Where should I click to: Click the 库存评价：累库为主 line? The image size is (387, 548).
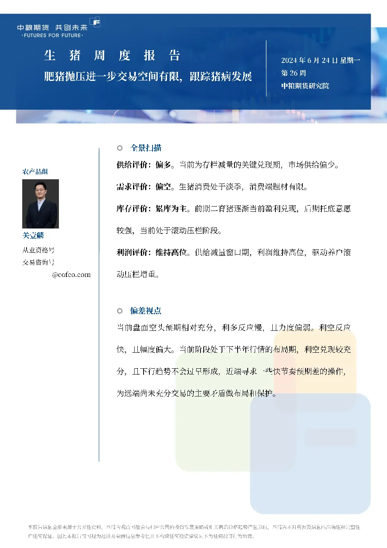234,209
